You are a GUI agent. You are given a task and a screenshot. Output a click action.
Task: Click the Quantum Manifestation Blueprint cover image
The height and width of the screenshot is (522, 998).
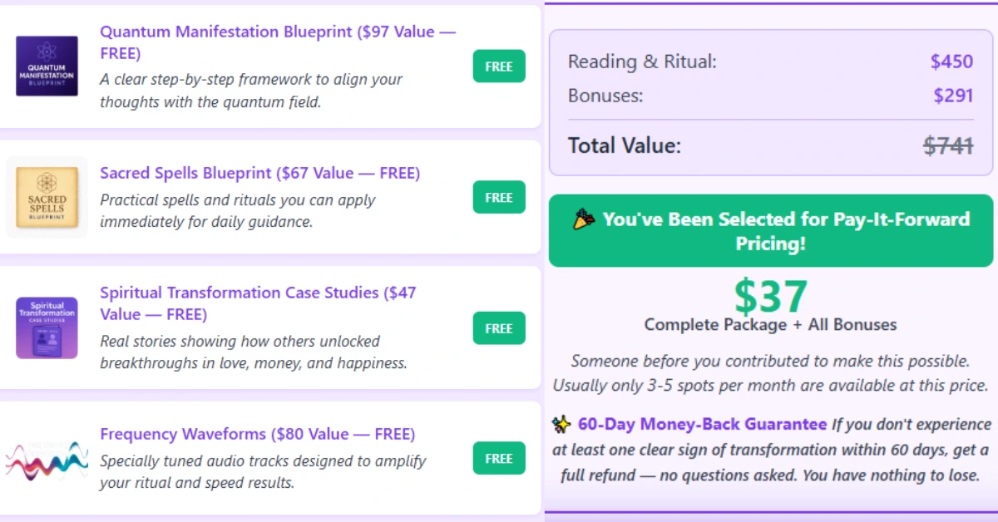[x=47, y=66]
